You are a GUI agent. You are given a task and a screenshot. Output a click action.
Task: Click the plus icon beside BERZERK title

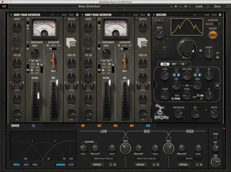click(154, 15)
